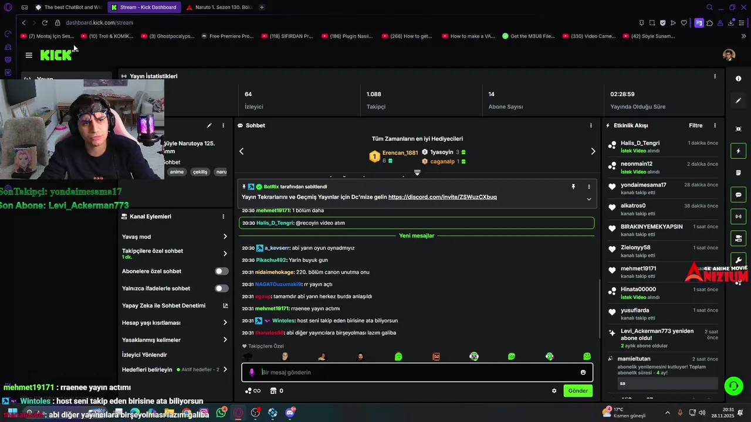Image resolution: width=751 pixels, height=422 pixels.
Task: Jump to Yeni mesajlar divider
Action: coord(417,236)
